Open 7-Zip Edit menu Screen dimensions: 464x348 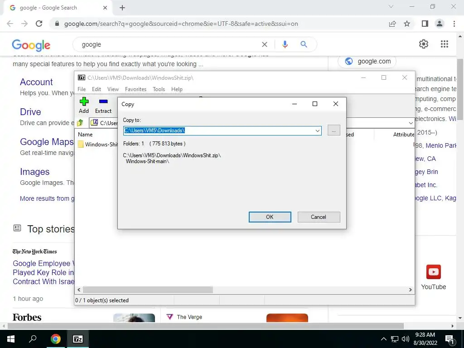[97, 89]
